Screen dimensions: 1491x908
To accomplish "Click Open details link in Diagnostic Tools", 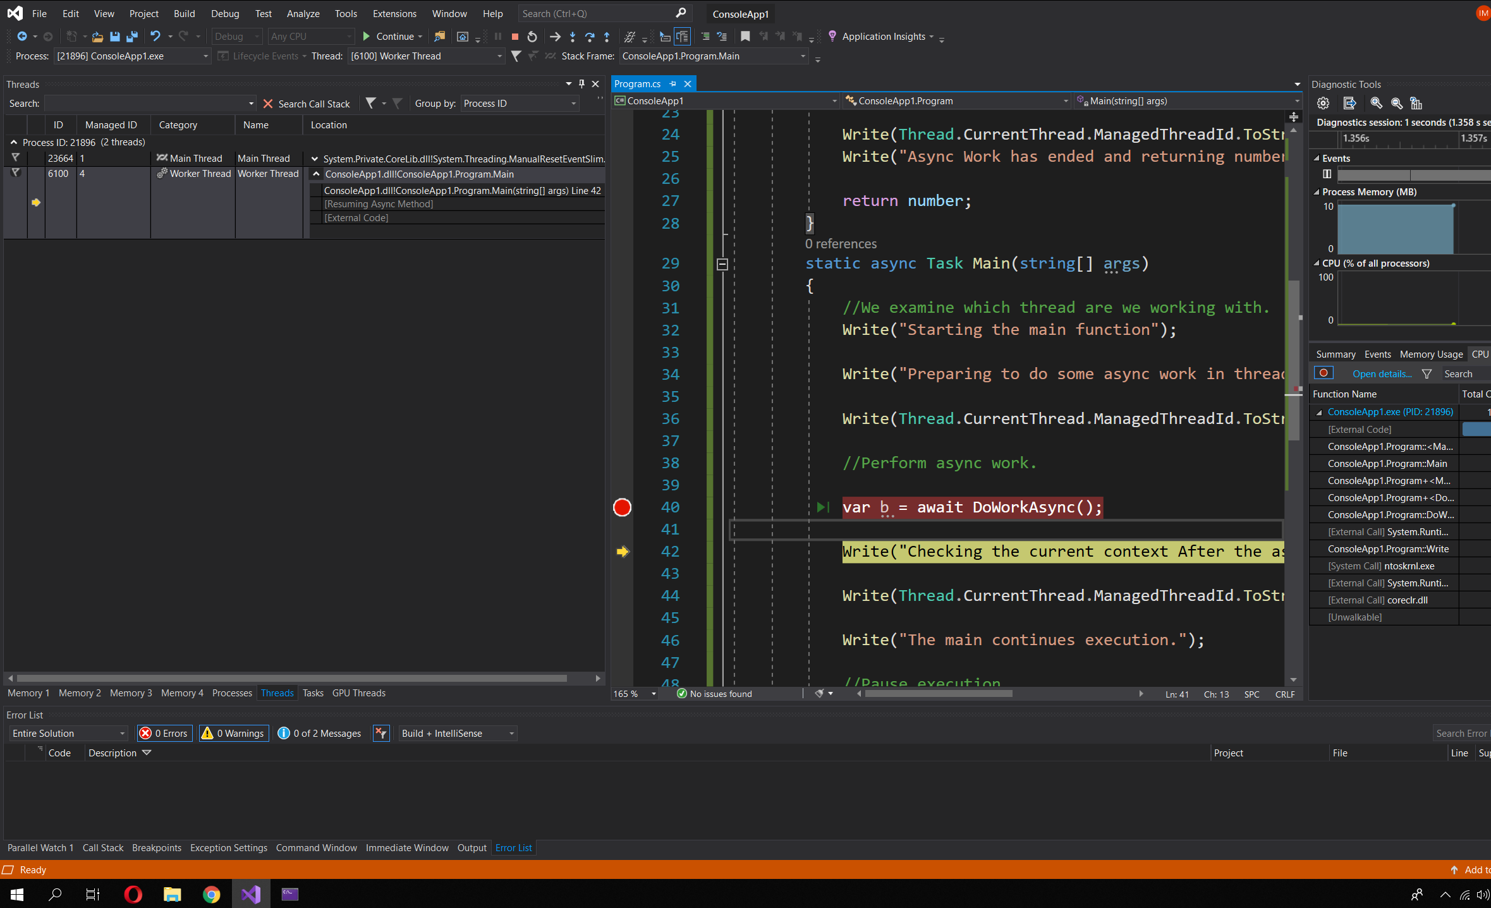I will (1382, 374).
